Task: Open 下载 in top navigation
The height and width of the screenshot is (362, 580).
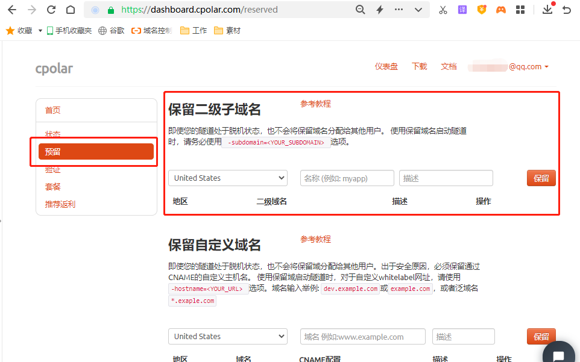Action: [x=420, y=66]
